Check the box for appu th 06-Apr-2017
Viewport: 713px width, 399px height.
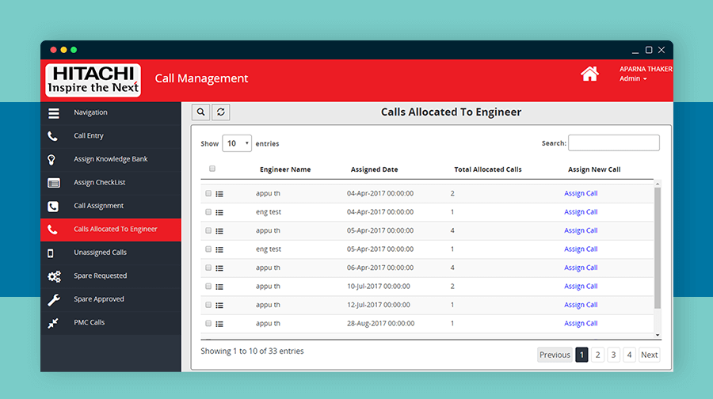[208, 268]
